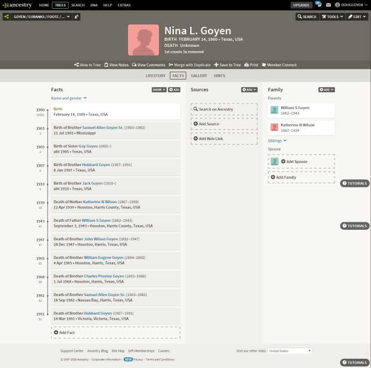
Task: Open the tree name dropdown Goyen / Eubanks / Foote
Action: tap(42, 17)
